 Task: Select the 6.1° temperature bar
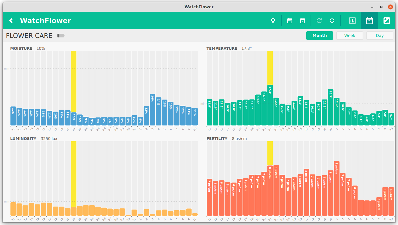coord(361,120)
